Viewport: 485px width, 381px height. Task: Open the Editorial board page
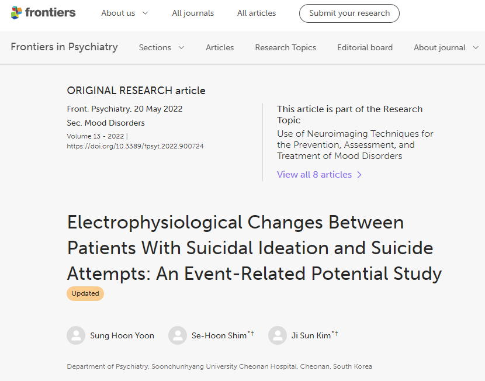pyautogui.click(x=365, y=47)
